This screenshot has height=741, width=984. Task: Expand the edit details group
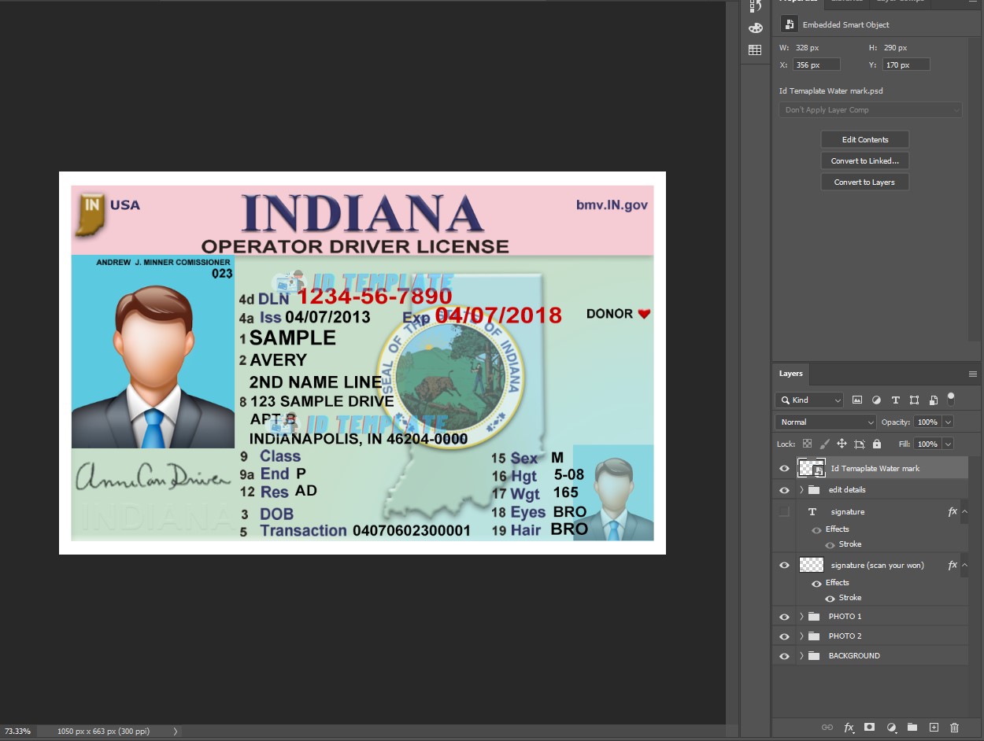[x=801, y=490]
